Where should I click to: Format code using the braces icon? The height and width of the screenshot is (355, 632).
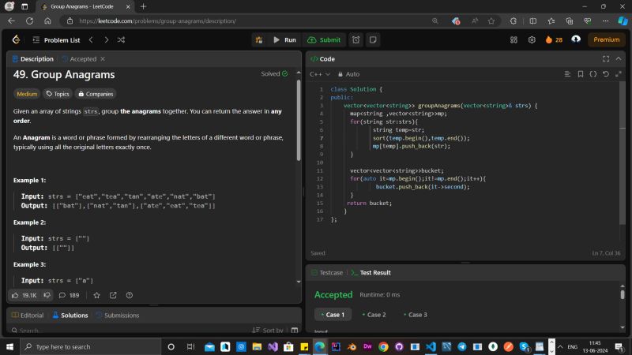pyautogui.click(x=593, y=74)
